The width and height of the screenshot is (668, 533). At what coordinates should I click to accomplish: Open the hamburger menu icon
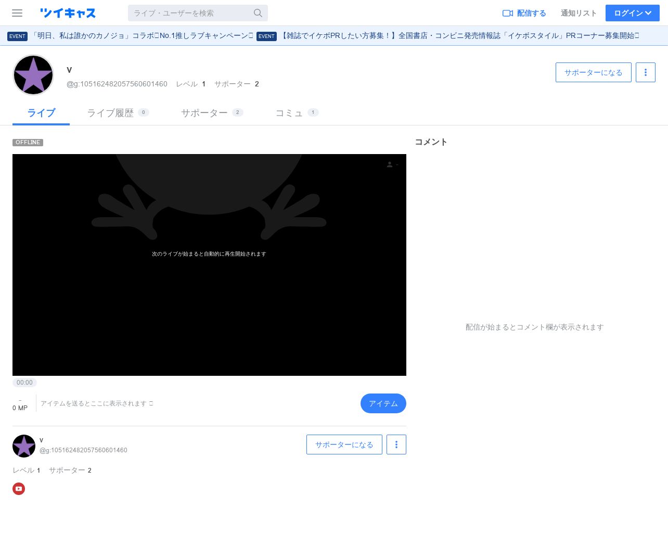click(x=17, y=13)
